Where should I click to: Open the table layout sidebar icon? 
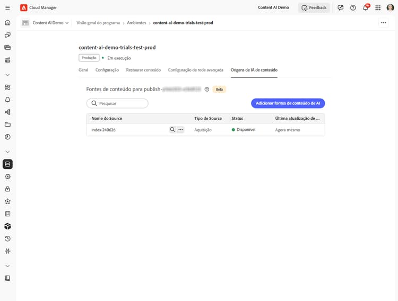[7, 214]
